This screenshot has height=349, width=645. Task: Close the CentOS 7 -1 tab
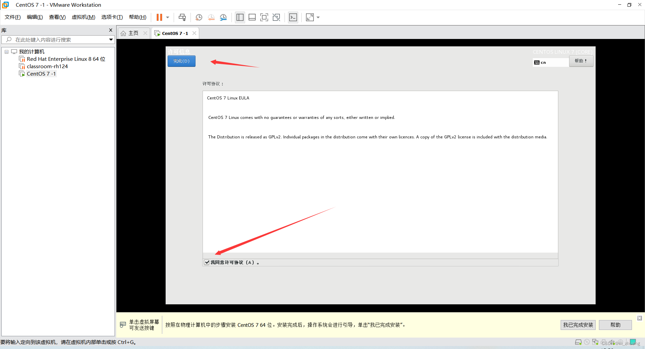pos(194,33)
